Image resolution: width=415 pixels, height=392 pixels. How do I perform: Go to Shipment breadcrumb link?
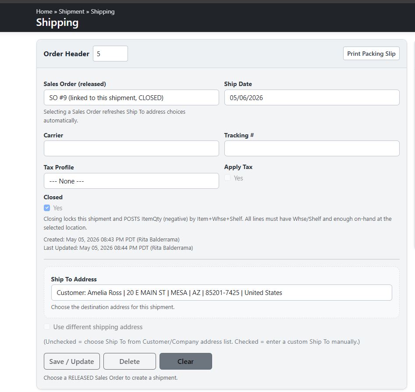[x=71, y=11]
